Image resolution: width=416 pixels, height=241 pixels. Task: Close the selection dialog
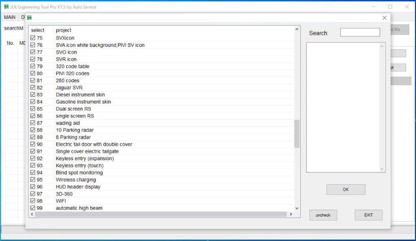tap(385, 18)
